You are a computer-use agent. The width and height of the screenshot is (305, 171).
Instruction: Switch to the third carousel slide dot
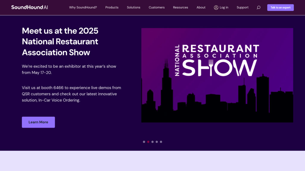click(152, 142)
